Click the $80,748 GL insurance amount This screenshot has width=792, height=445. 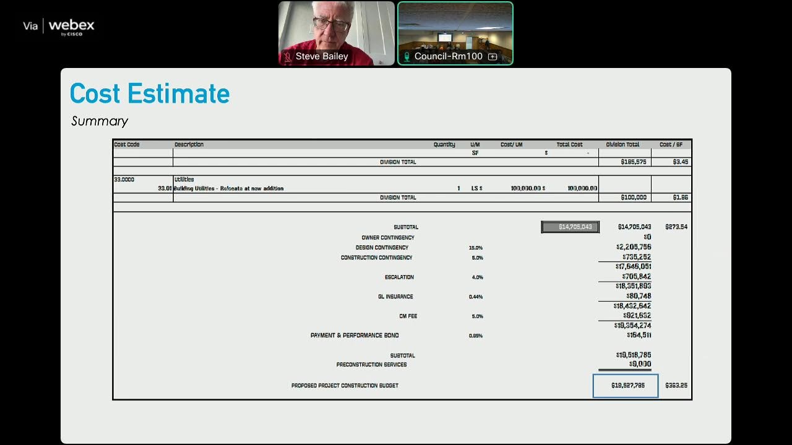pyautogui.click(x=639, y=296)
